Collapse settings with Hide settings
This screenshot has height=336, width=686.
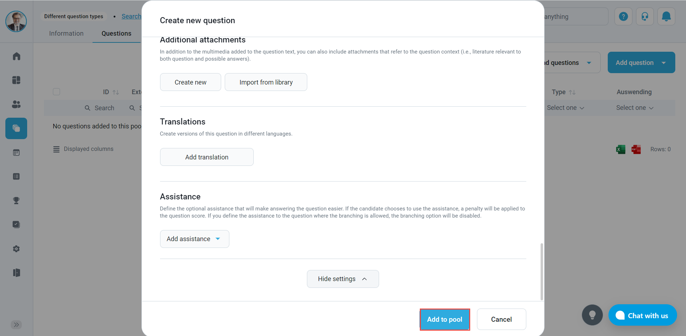coord(343,279)
